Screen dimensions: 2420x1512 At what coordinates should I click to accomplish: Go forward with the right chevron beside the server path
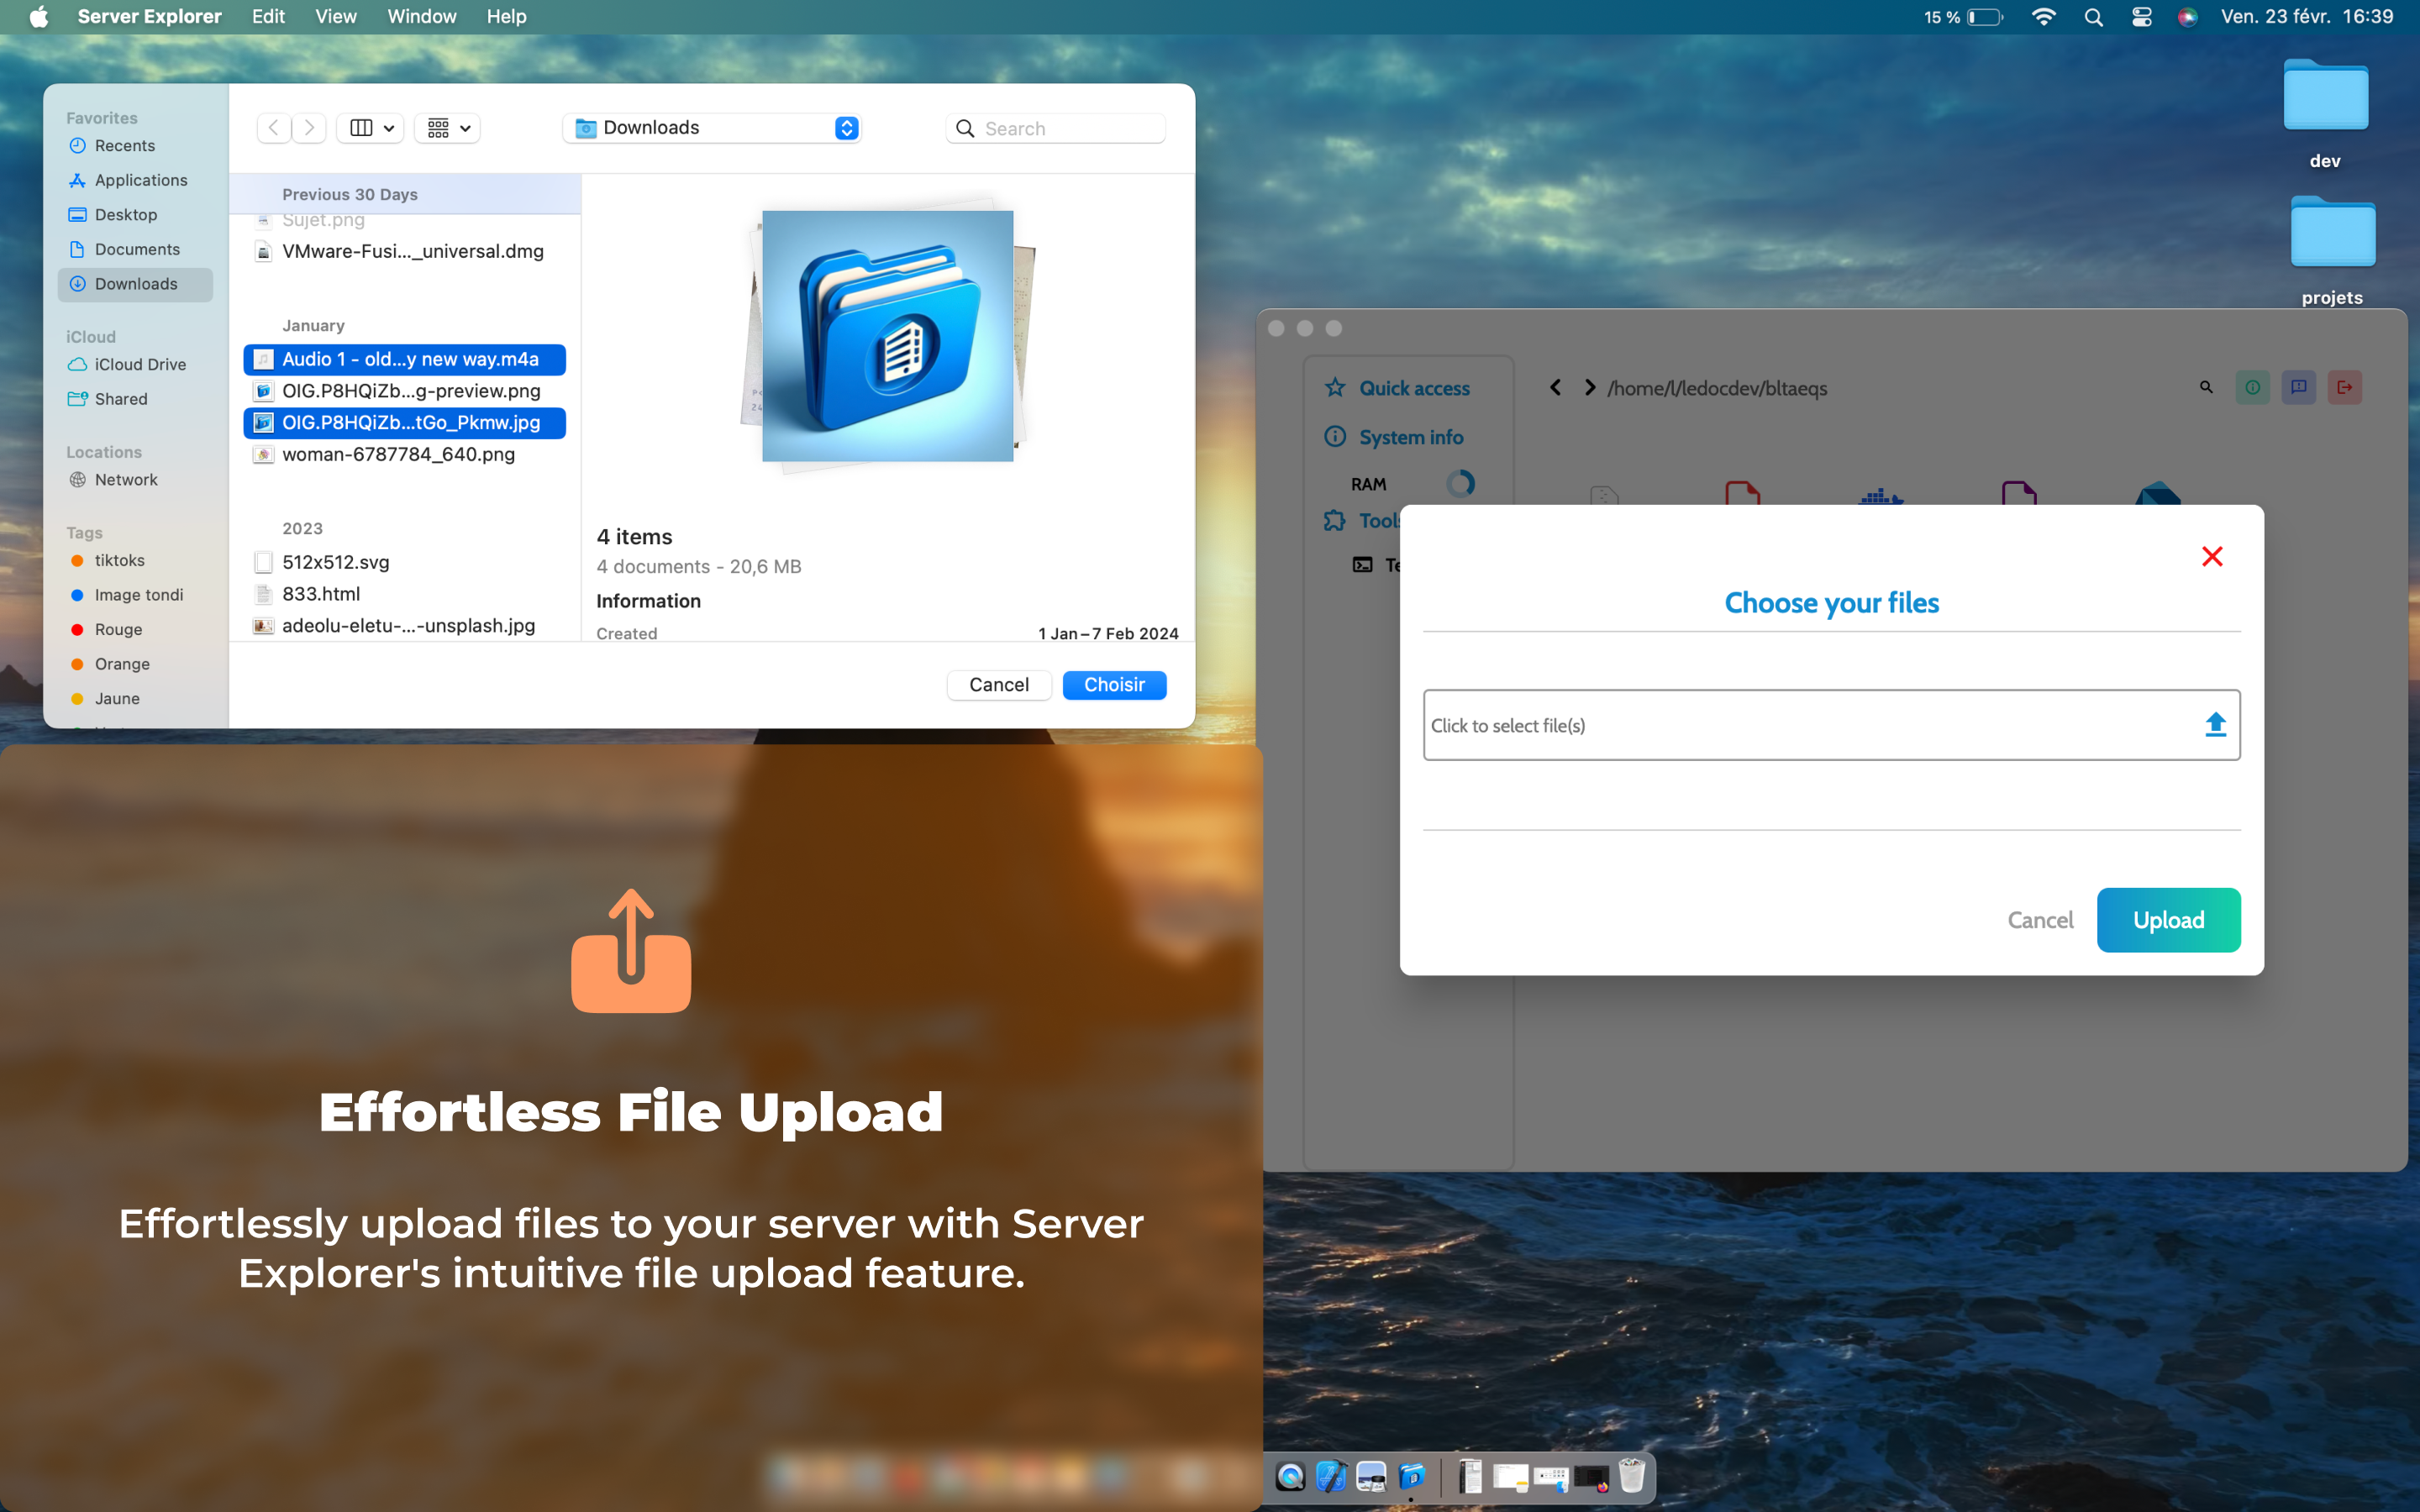point(1590,388)
